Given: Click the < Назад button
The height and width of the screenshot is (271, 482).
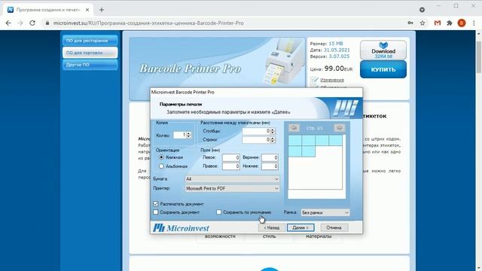Looking at the screenshot, I should pos(271,227).
